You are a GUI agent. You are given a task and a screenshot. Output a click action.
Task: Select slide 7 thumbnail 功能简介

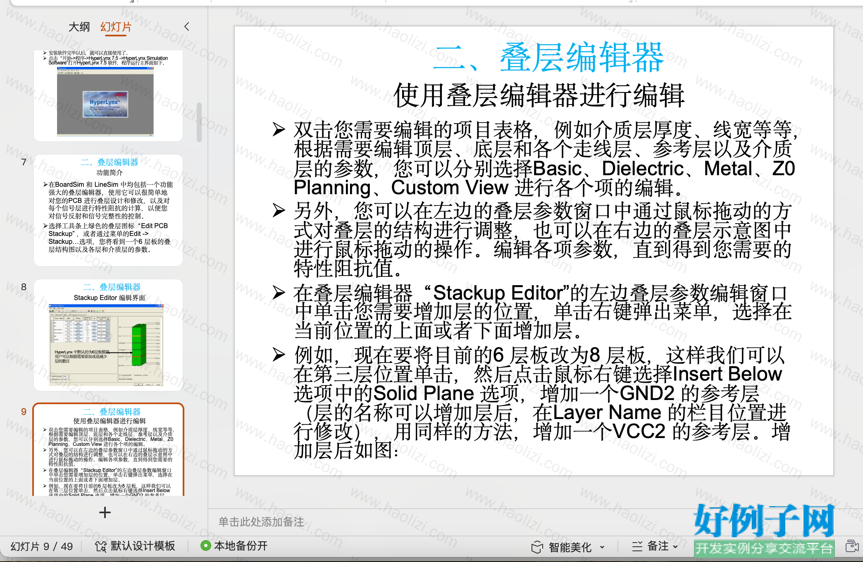point(108,210)
